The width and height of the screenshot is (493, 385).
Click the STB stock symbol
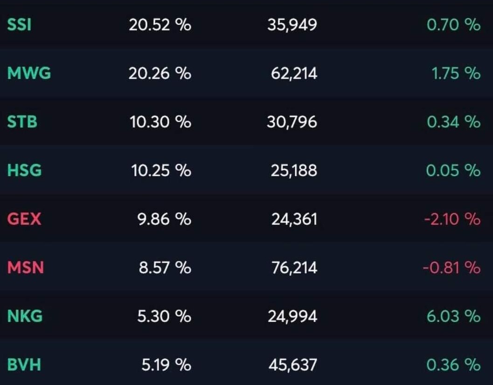22,122
